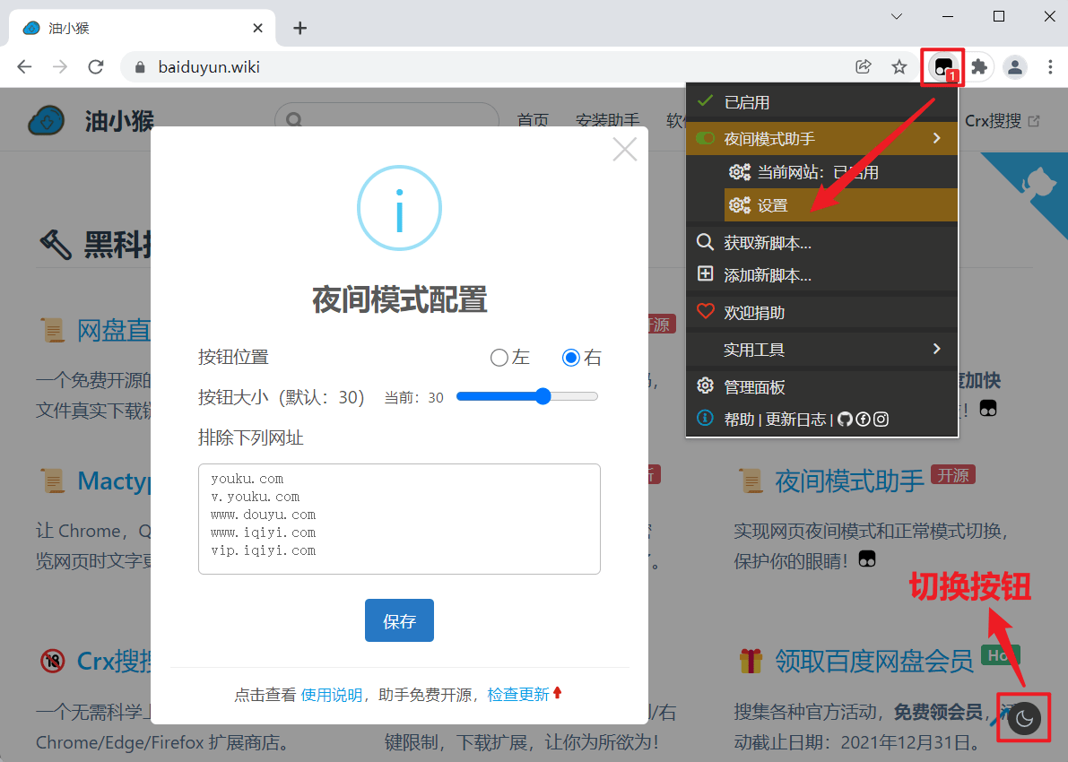
Task: Close the 油小猴 browser tab
Action: click(x=257, y=28)
